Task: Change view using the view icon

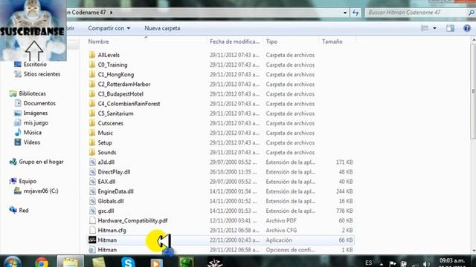Action: tap(425, 28)
